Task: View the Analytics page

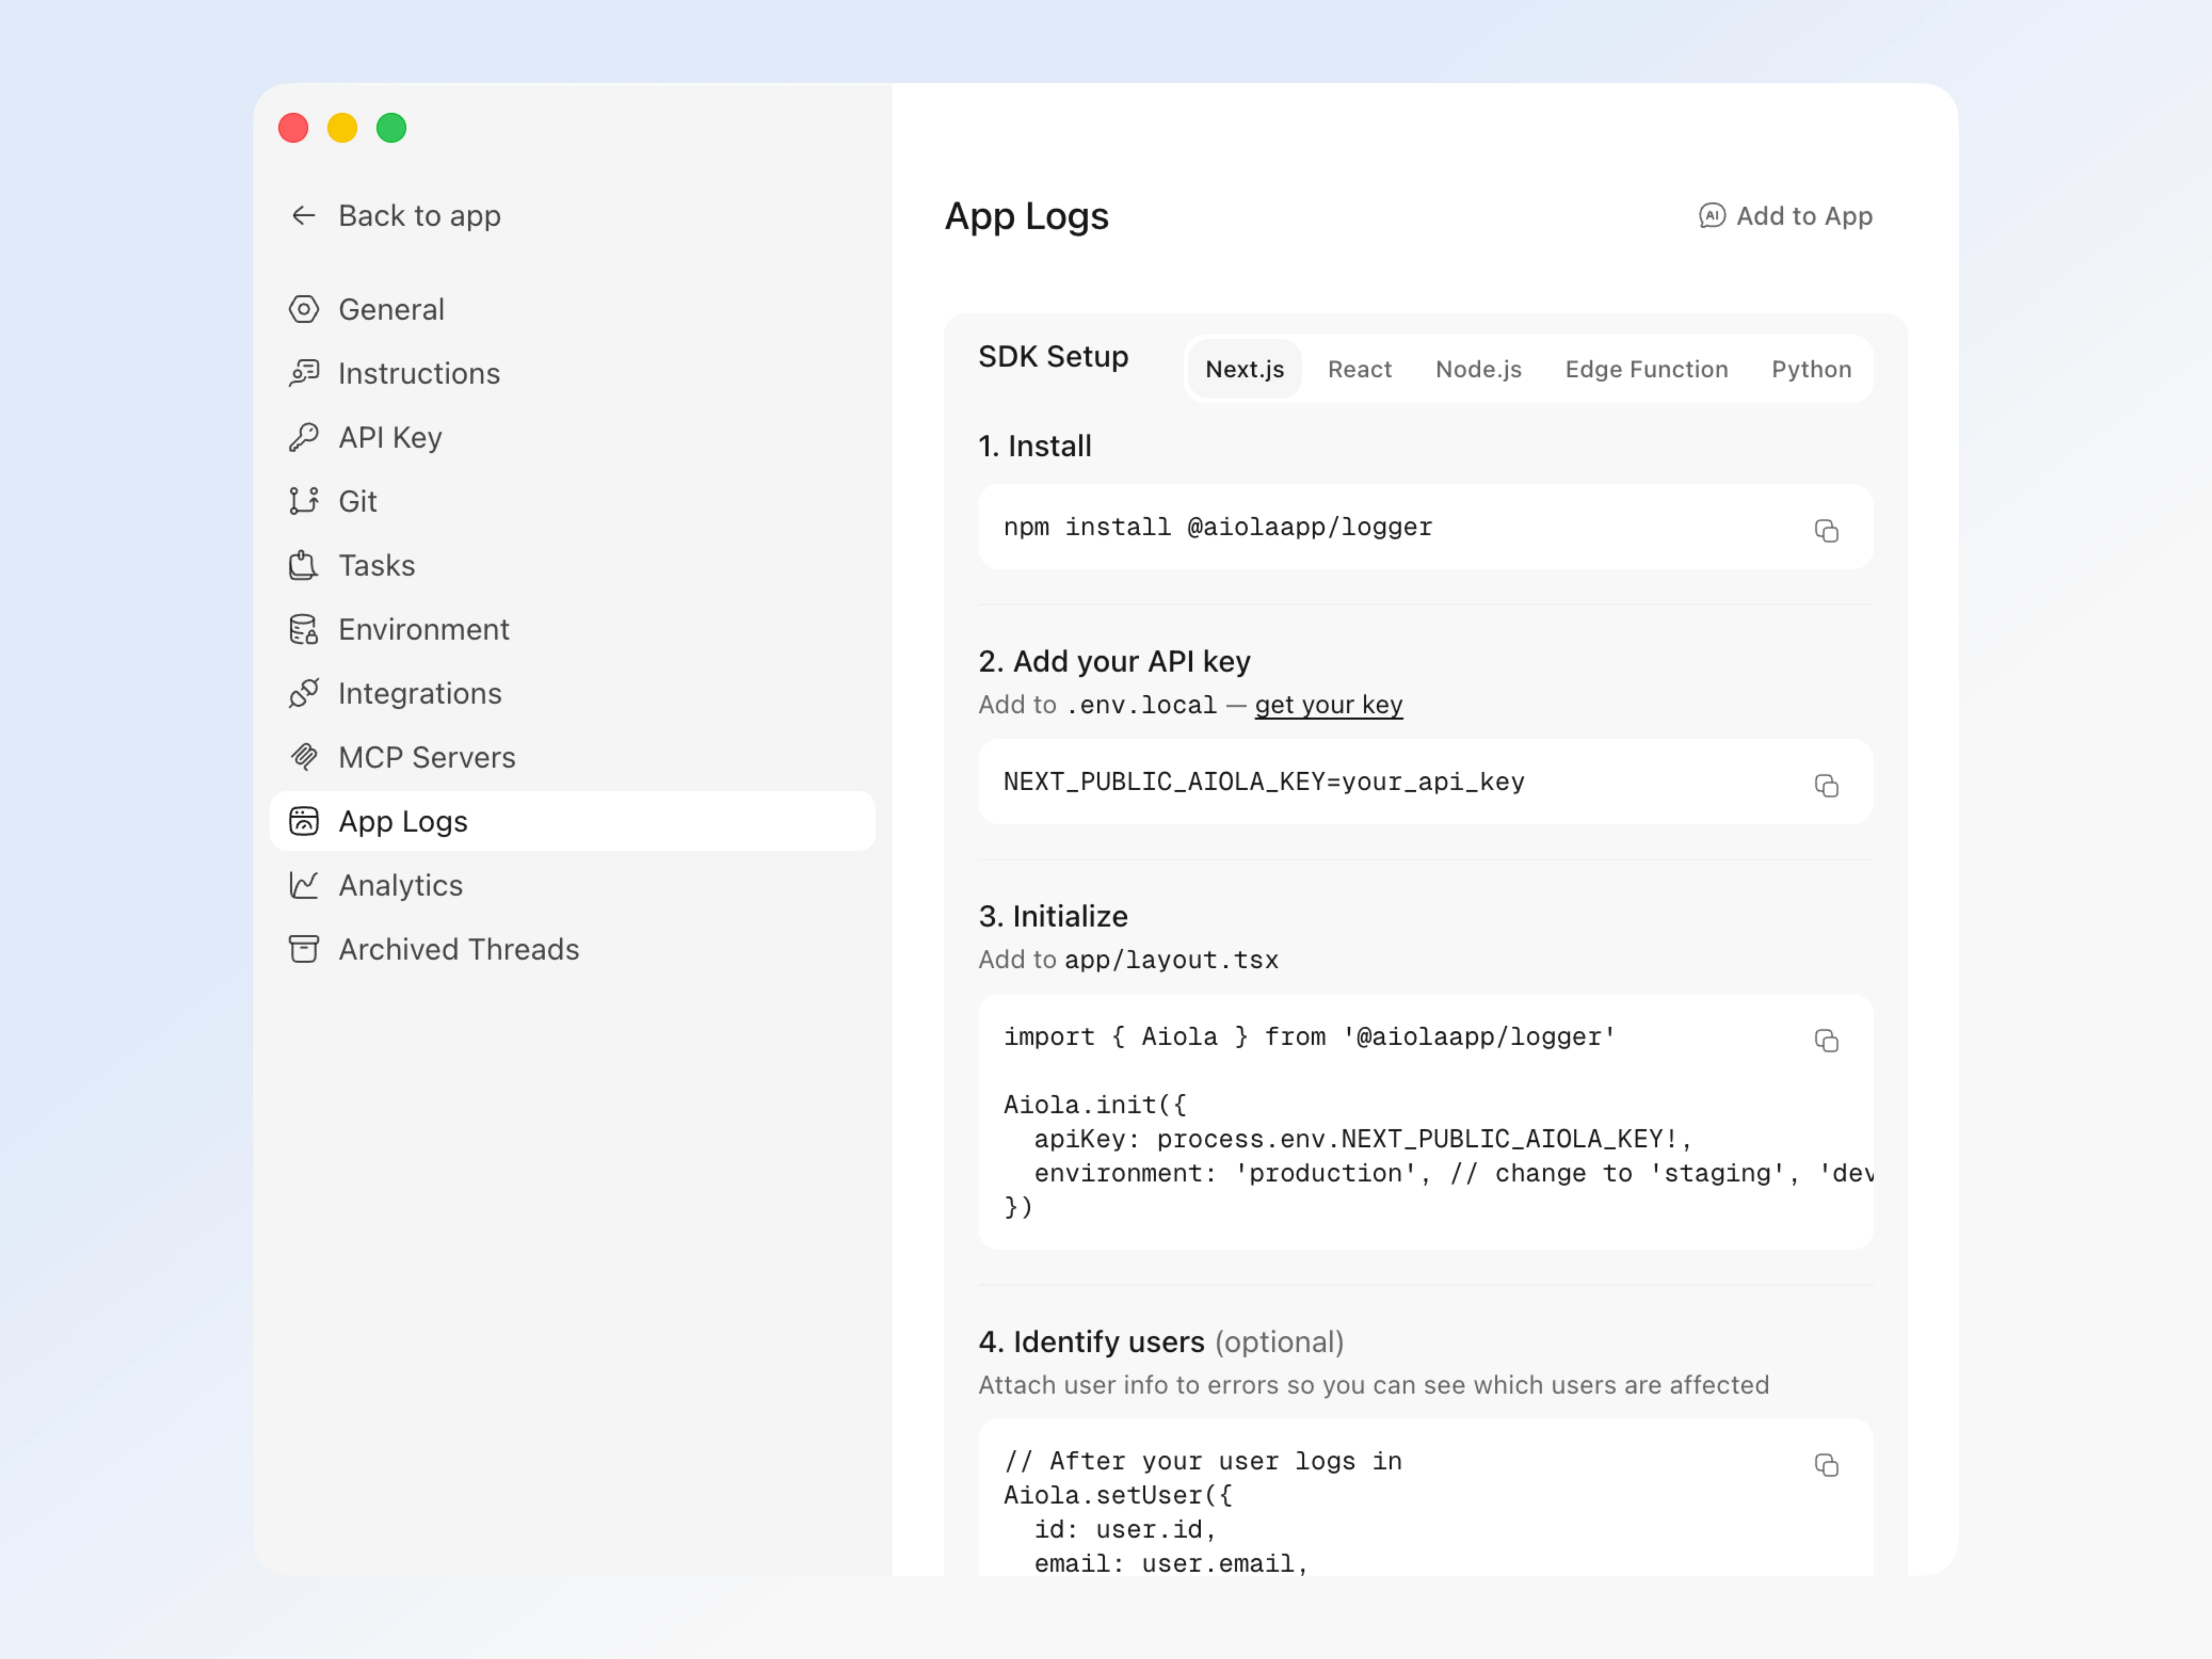Action: [573, 886]
